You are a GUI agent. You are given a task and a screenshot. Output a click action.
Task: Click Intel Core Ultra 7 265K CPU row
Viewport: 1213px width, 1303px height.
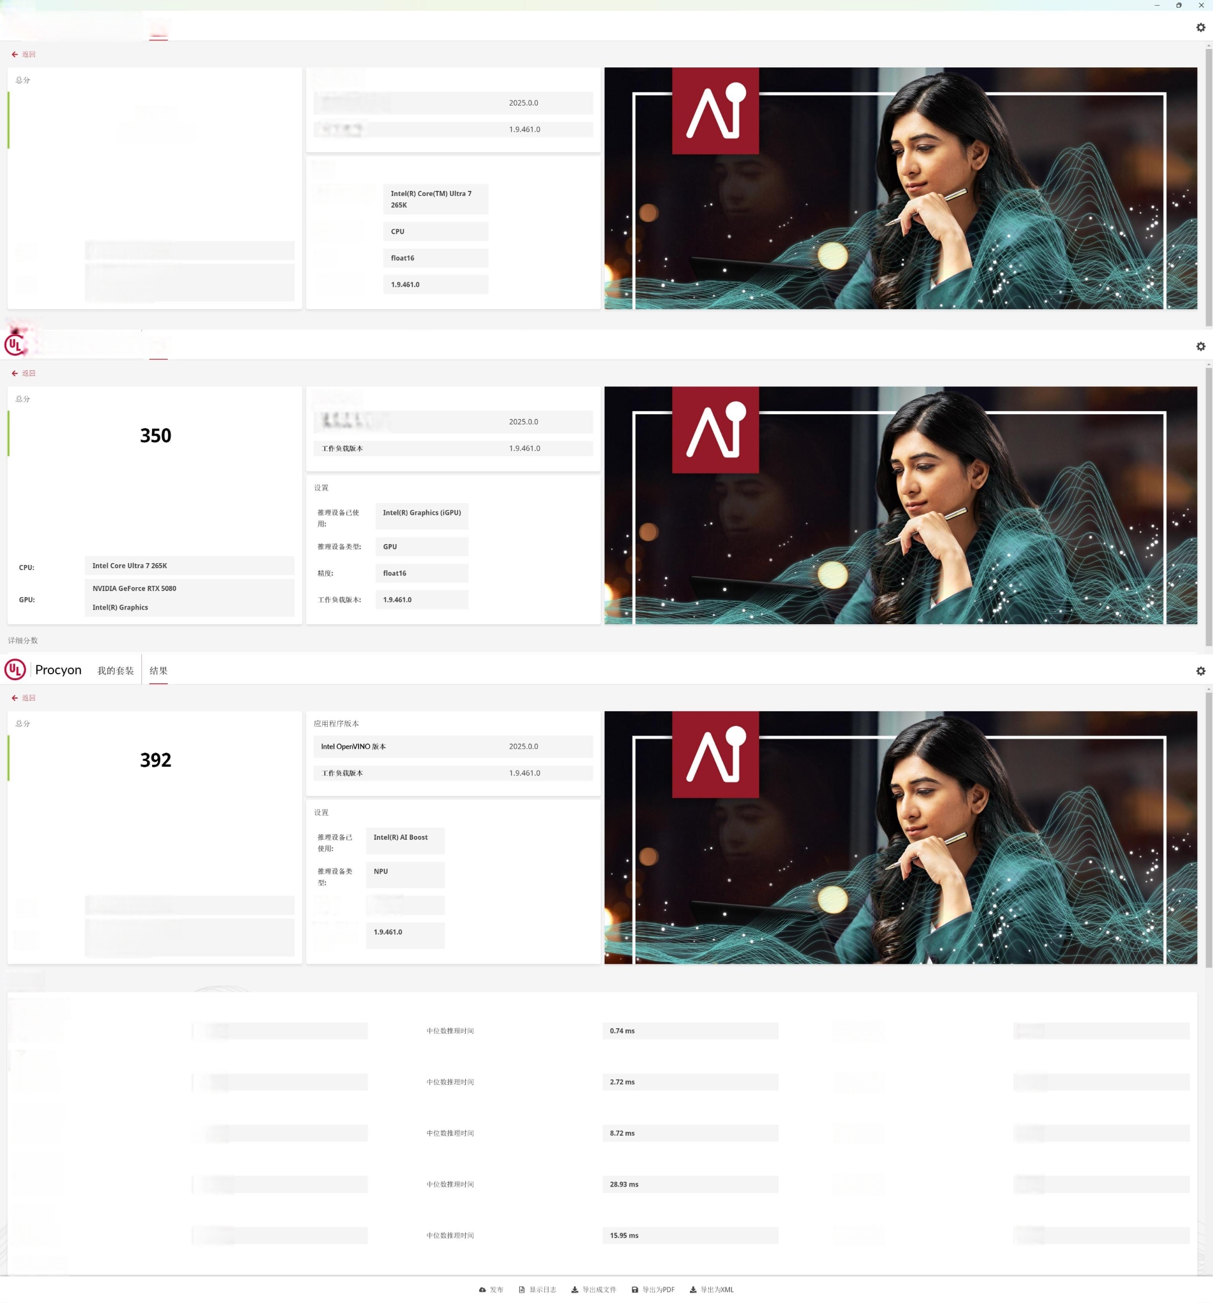click(x=190, y=566)
